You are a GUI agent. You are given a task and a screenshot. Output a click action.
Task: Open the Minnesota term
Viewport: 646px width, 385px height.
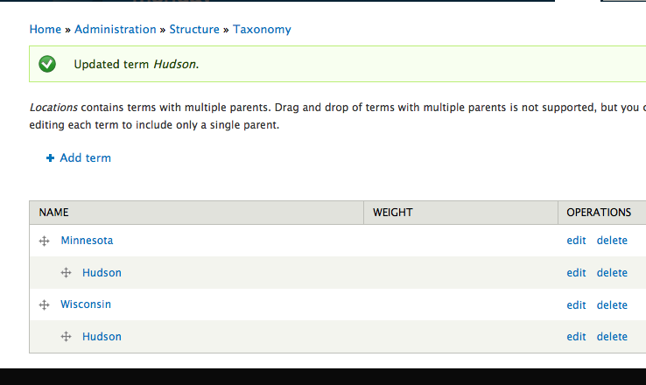87,240
